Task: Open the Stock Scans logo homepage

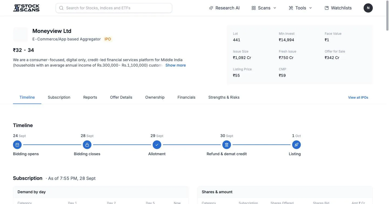Action: pyautogui.click(x=26, y=8)
